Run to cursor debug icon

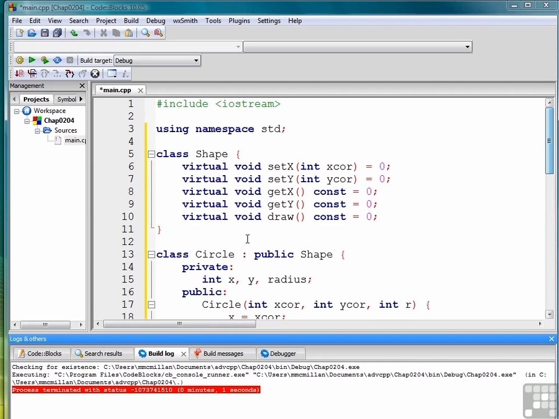click(x=32, y=74)
